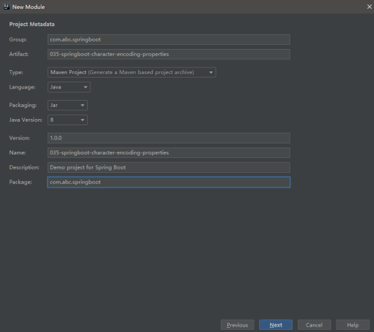This screenshot has height=332, width=374.
Task: Open the Packaging dropdown showing Jar
Action: (67, 105)
